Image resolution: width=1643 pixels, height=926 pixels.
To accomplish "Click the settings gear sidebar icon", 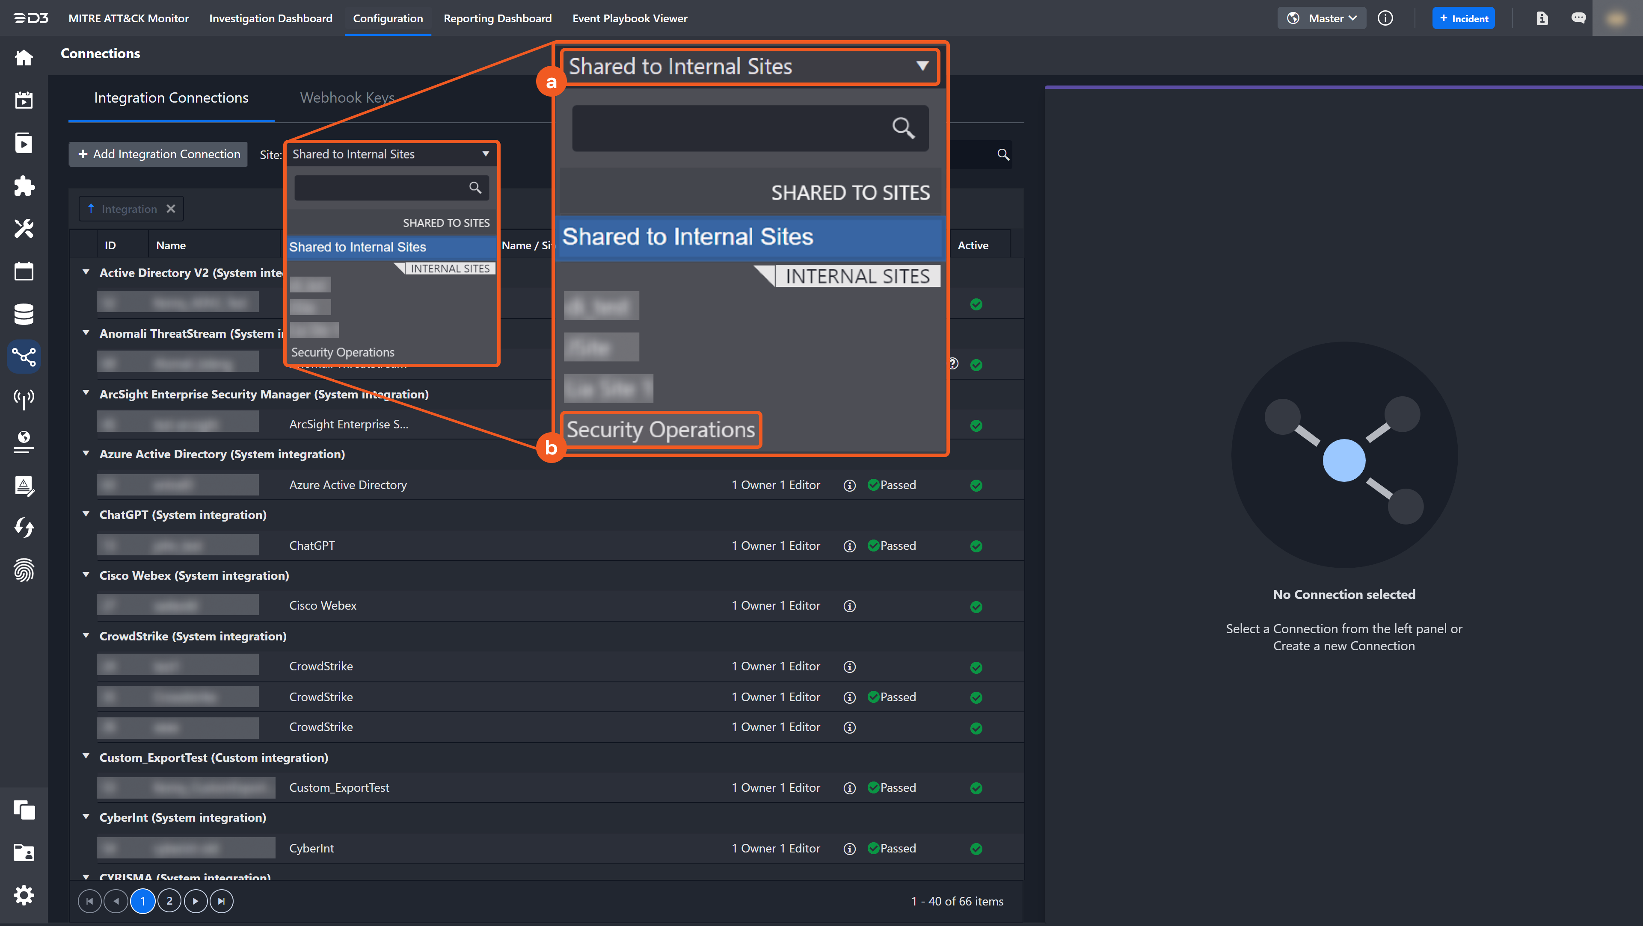I will pyautogui.click(x=24, y=895).
